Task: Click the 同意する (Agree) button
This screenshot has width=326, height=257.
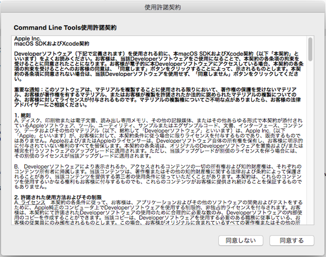Action: (x=292, y=241)
